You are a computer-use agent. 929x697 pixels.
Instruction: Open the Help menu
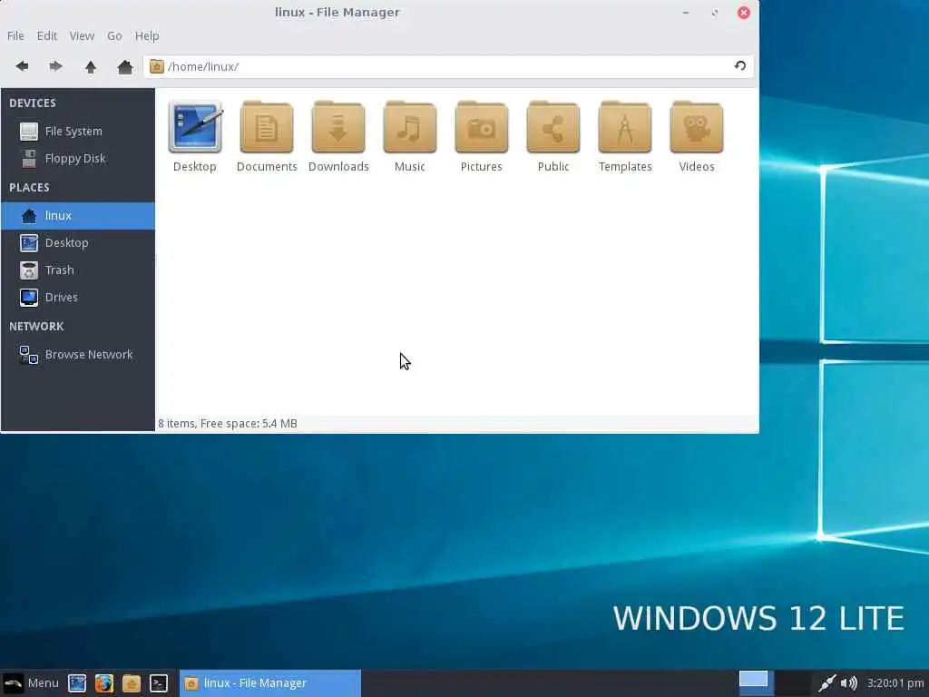point(147,36)
